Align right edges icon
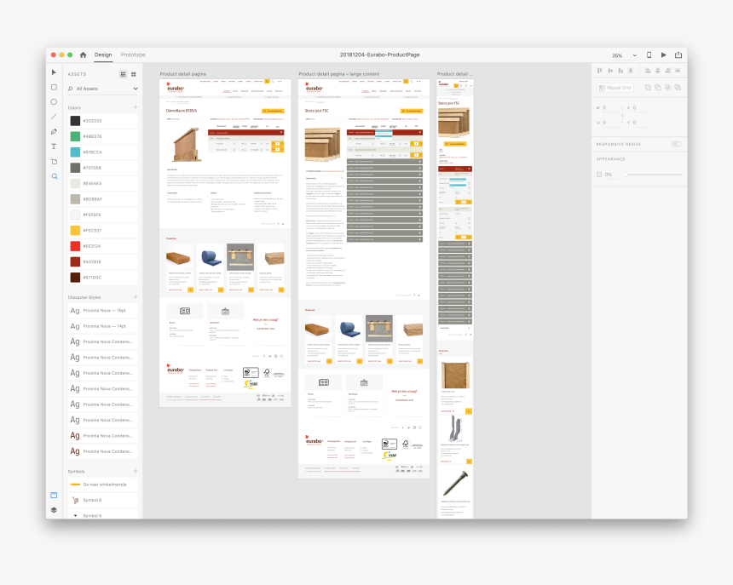Image resolution: width=733 pixels, height=585 pixels. coord(667,71)
